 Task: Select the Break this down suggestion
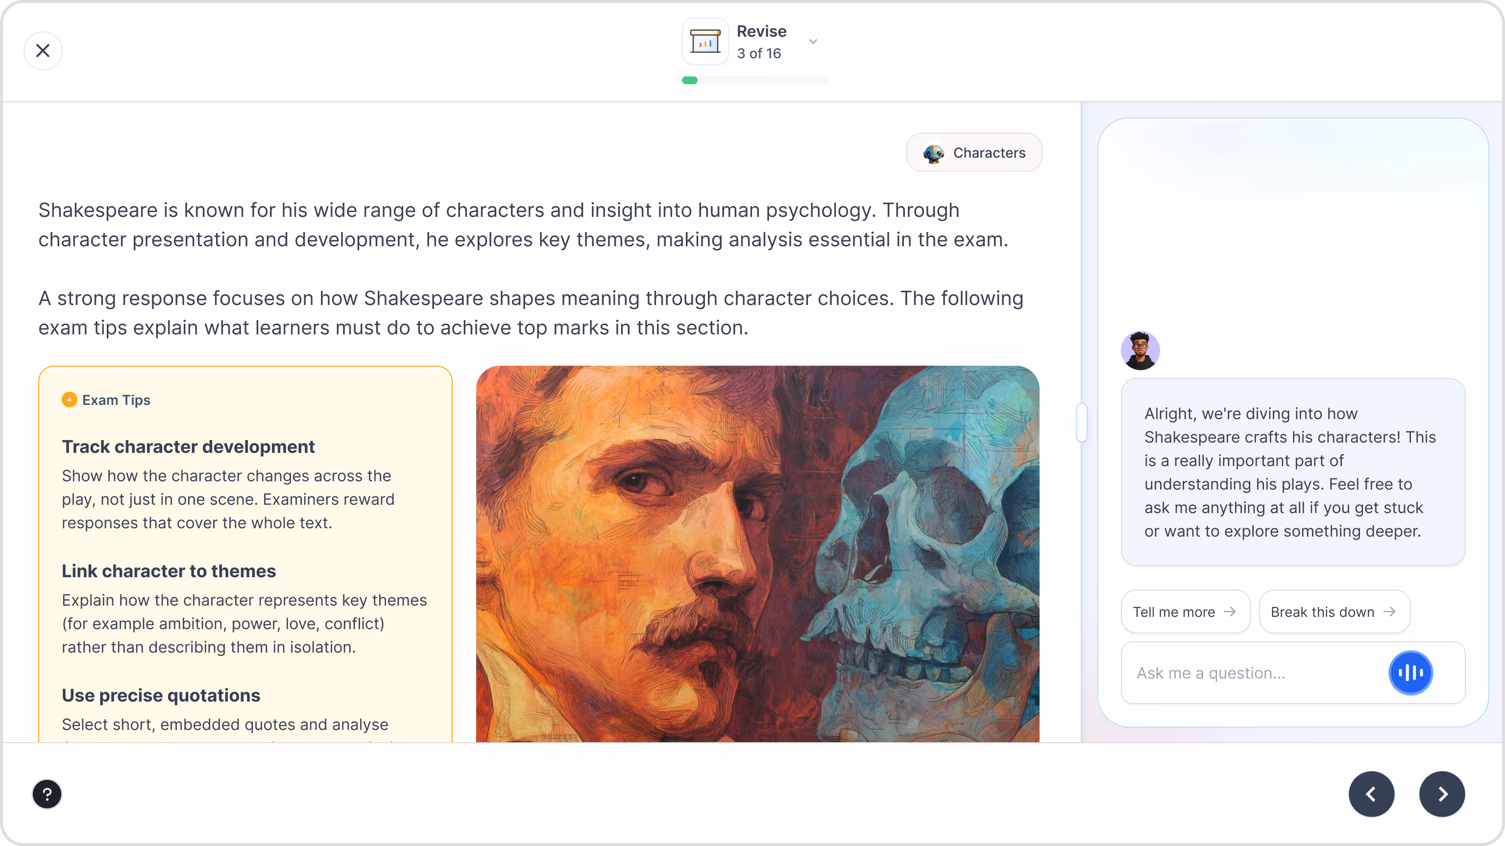tap(1334, 612)
